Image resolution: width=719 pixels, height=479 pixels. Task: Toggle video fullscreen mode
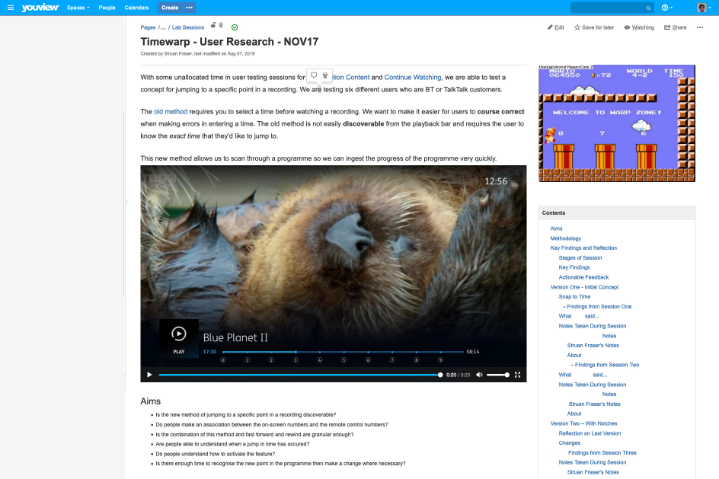518,375
